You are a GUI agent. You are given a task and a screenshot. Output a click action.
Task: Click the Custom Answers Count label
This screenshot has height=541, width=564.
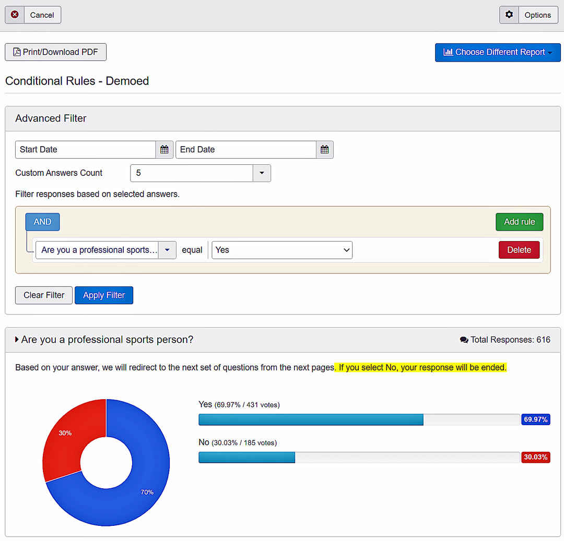[x=59, y=173]
